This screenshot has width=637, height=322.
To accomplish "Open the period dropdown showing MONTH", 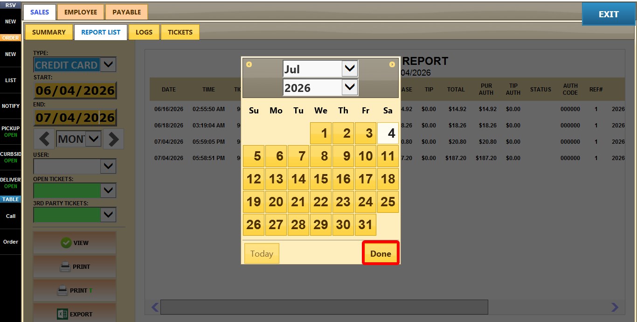I will (79, 139).
